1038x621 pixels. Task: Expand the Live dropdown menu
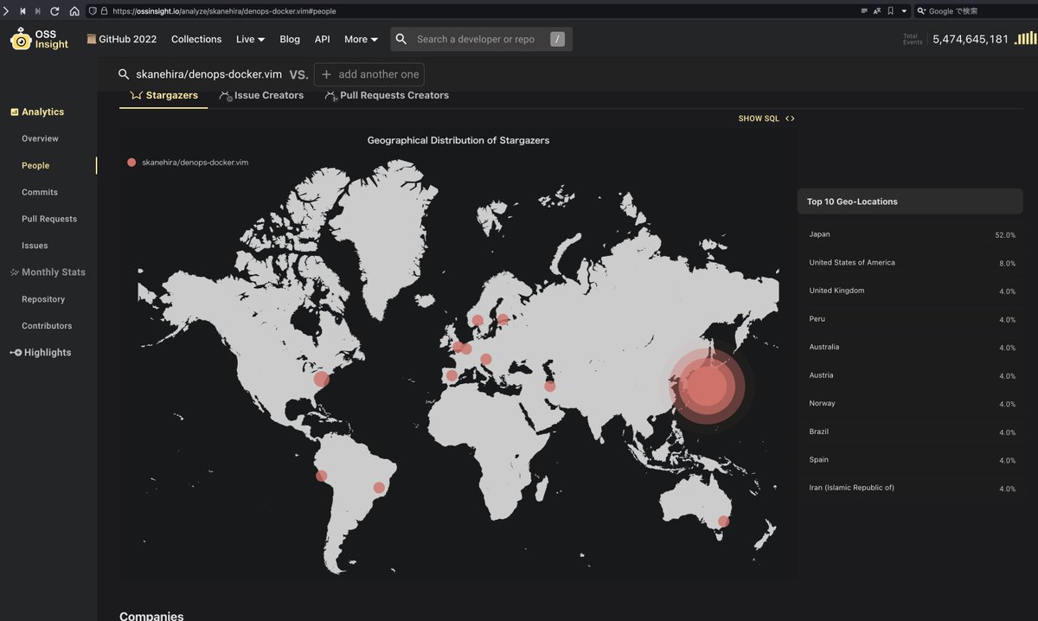tap(250, 39)
